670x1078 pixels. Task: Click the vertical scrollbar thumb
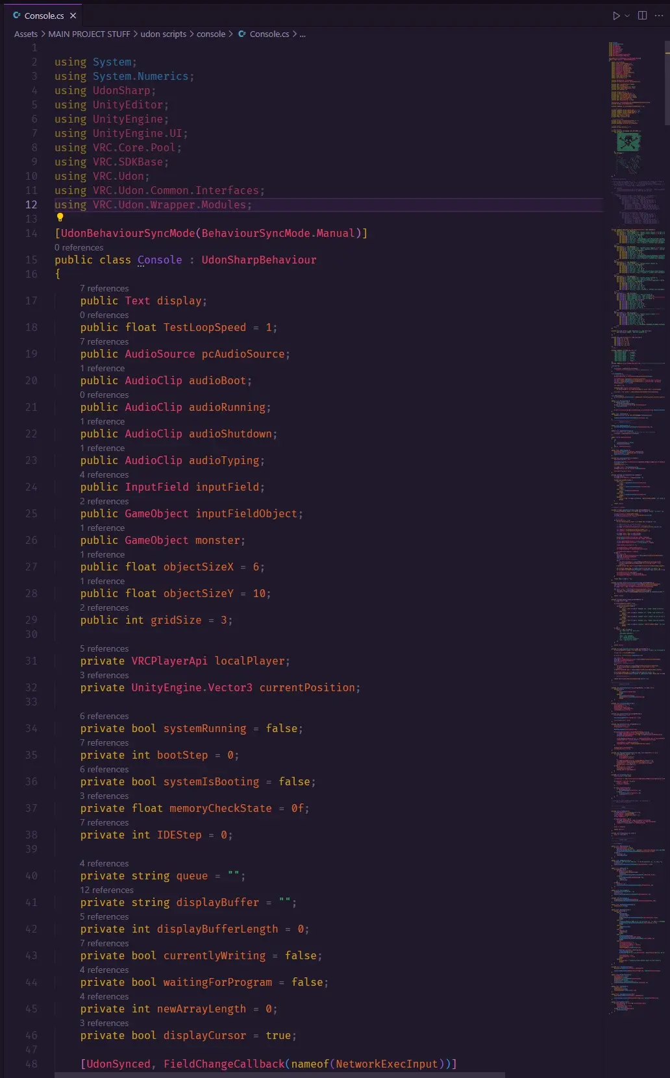[x=667, y=82]
